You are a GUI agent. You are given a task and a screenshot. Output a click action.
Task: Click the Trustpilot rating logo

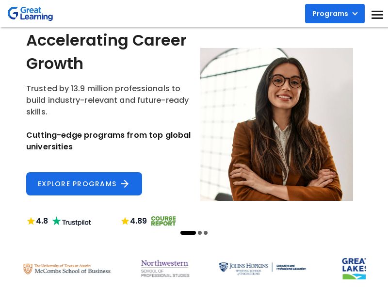coord(71,222)
